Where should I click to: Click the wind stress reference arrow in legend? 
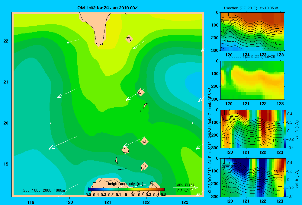click(x=185, y=187)
